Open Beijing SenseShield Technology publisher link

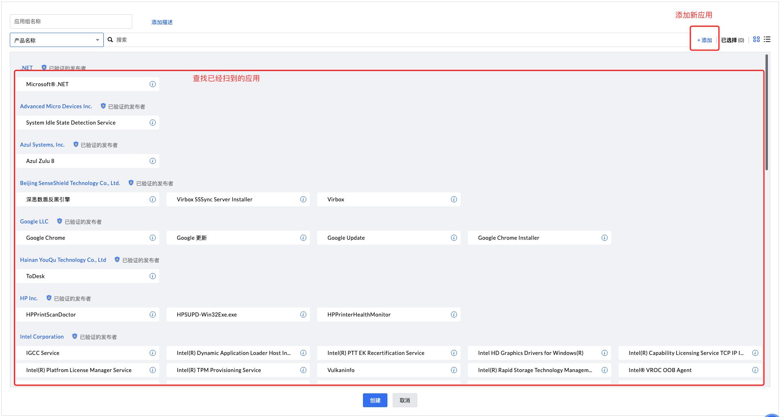pyautogui.click(x=70, y=183)
